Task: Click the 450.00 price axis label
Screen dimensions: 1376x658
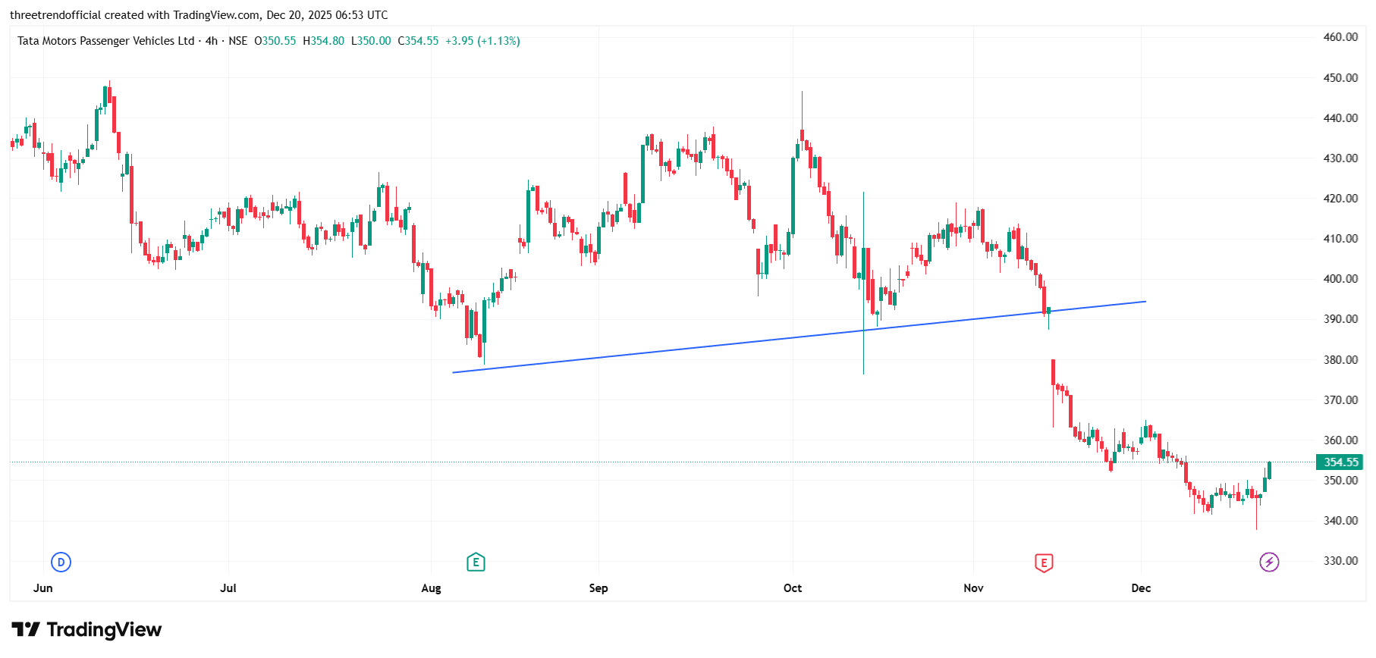Action: [x=1340, y=78]
